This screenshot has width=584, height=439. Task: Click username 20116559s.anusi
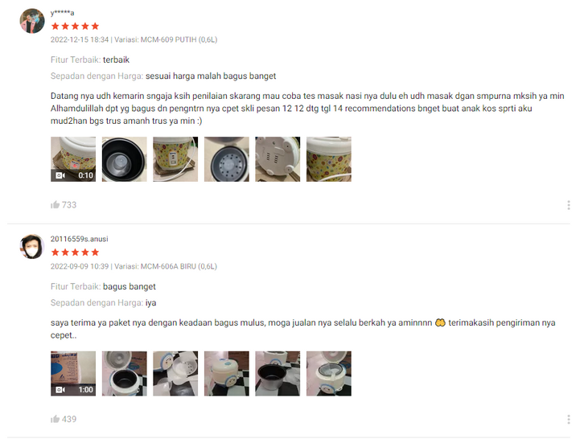click(x=80, y=239)
